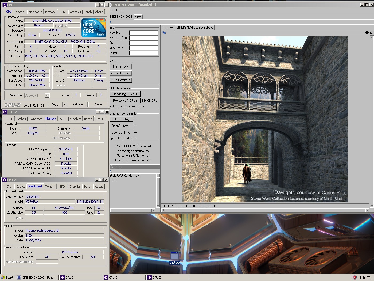Viewport: 374px width, 281px height.
Task: Click the GFX-Board input field
Action: point(143,48)
